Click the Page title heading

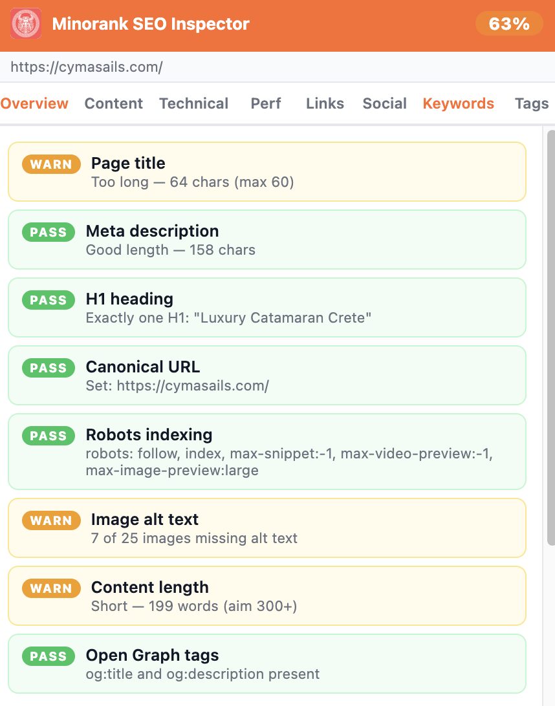(x=128, y=163)
